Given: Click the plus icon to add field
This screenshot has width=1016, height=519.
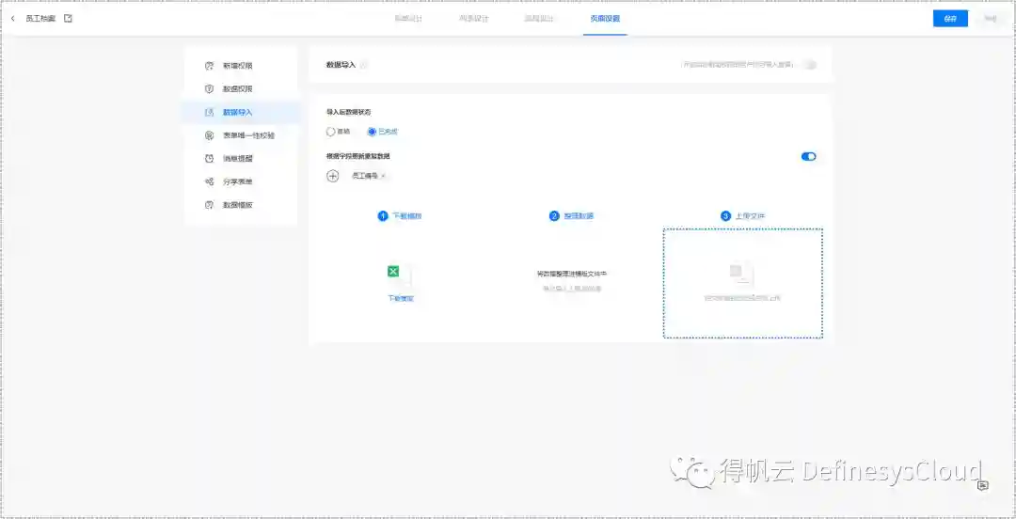Looking at the screenshot, I should coord(332,176).
